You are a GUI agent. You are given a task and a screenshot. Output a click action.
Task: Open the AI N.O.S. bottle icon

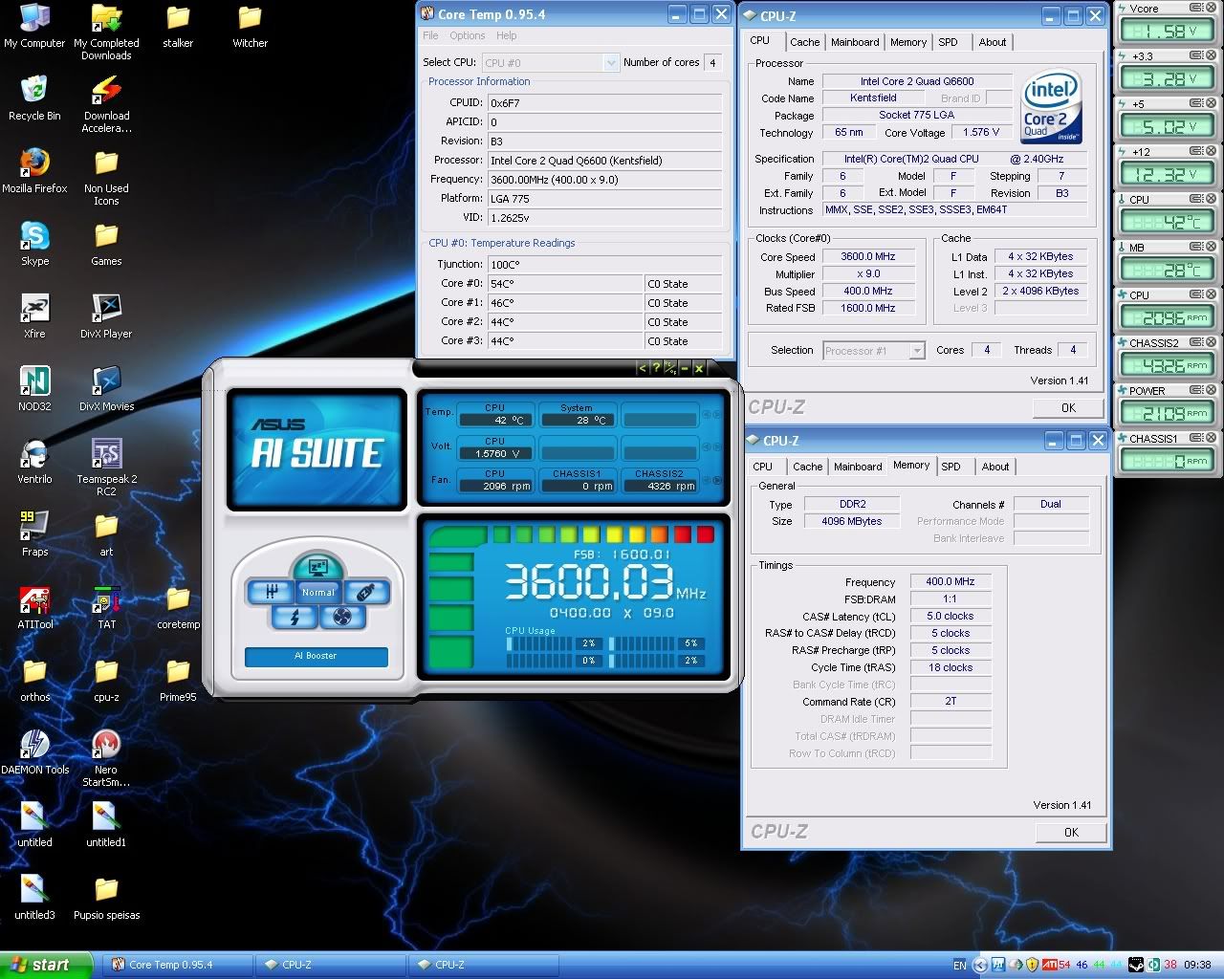pos(366,592)
